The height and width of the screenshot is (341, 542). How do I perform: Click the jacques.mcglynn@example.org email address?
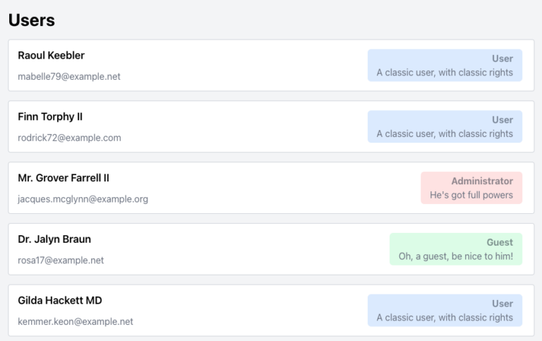point(83,199)
